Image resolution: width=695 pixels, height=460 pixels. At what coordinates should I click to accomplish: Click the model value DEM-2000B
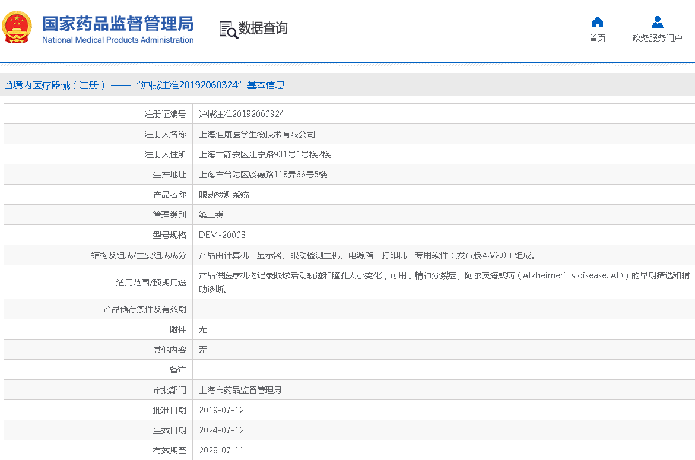[x=222, y=235]
